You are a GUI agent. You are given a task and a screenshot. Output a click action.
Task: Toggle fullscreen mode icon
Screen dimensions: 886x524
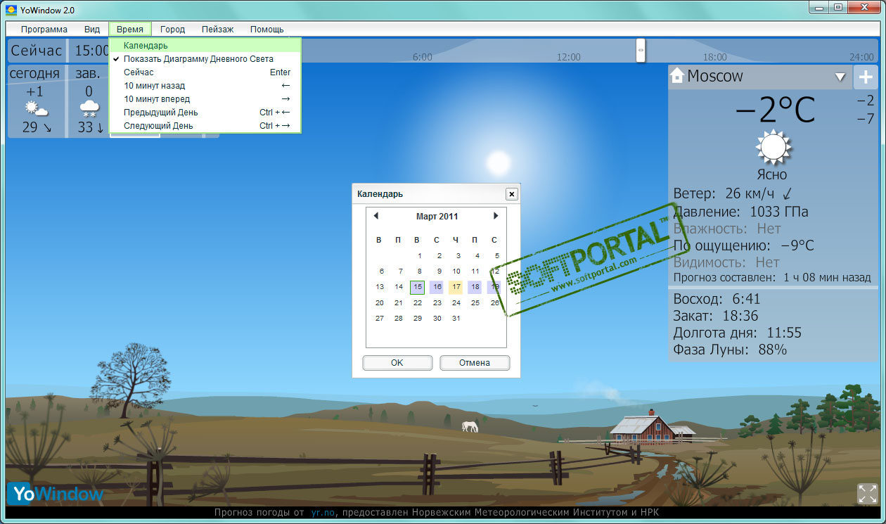pyautogui.click(x=867, y=493)
